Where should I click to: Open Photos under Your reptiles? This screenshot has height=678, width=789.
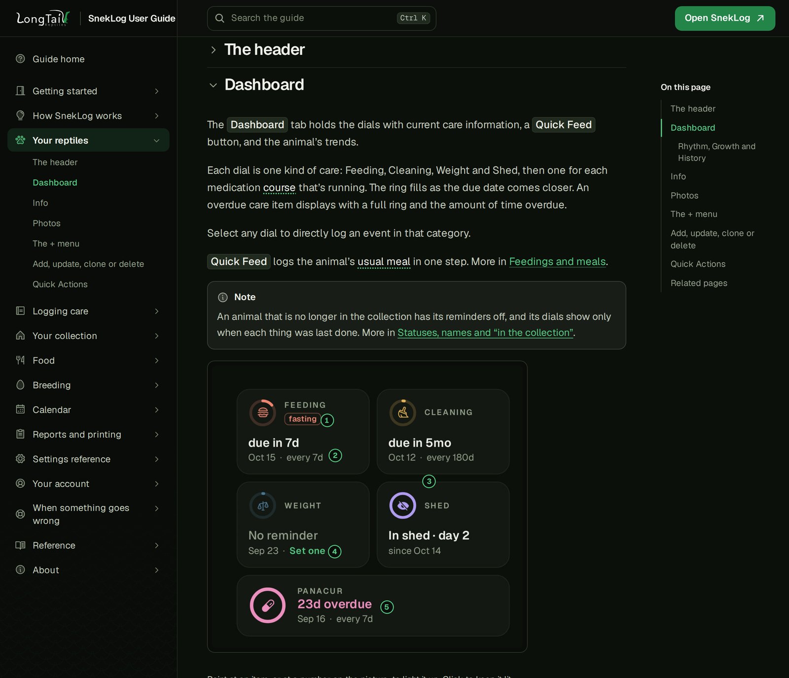click(x=46, y=223)
